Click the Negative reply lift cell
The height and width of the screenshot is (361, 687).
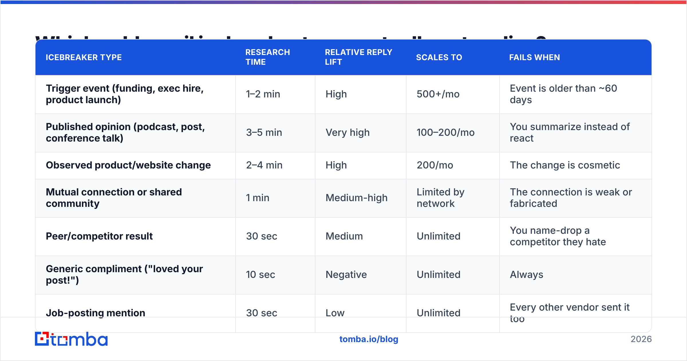(346, 274)
